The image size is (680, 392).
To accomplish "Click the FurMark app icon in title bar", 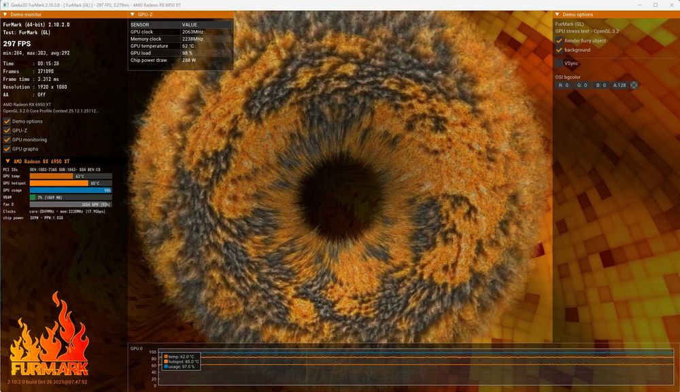I will pos(5,5).
